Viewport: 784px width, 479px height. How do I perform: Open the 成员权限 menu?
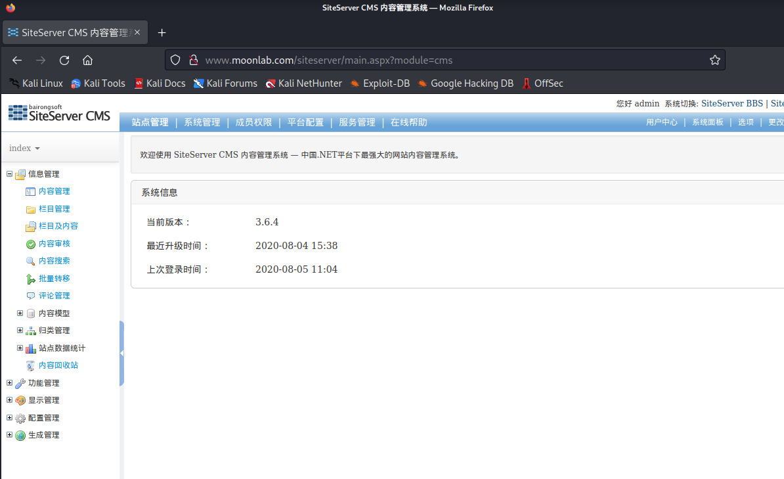tap(253, 123)
